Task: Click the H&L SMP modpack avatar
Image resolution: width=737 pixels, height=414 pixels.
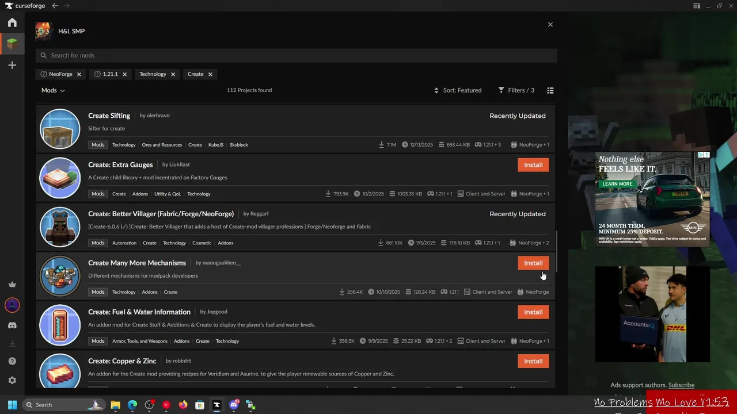Action: 44,31
